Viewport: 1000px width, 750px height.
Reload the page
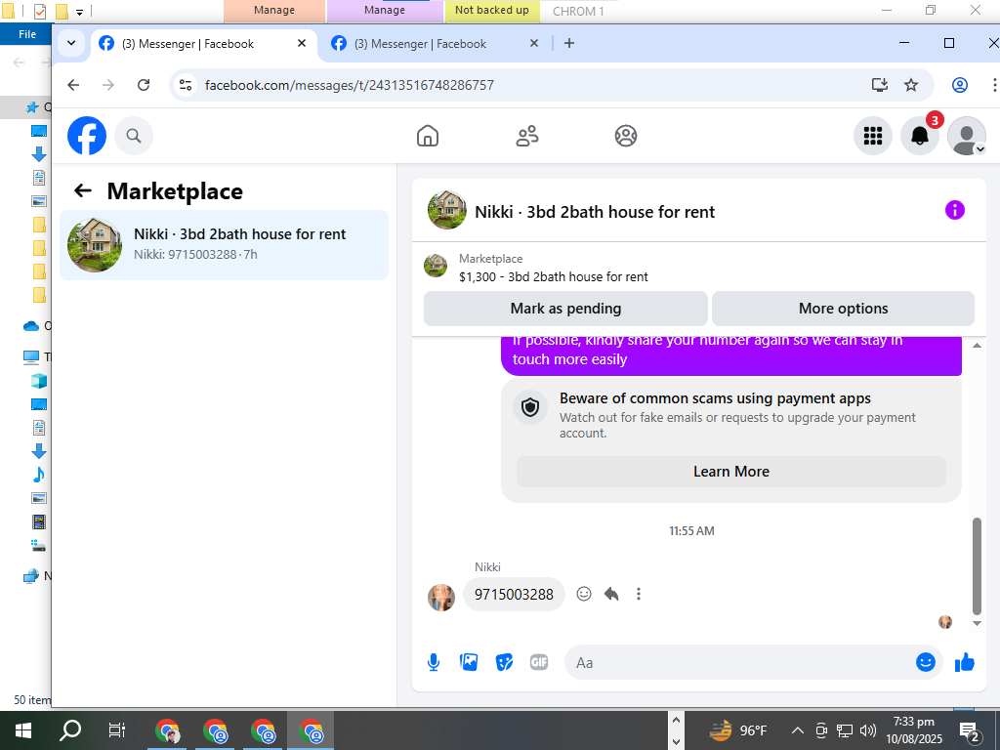click(x=145, y=85)
